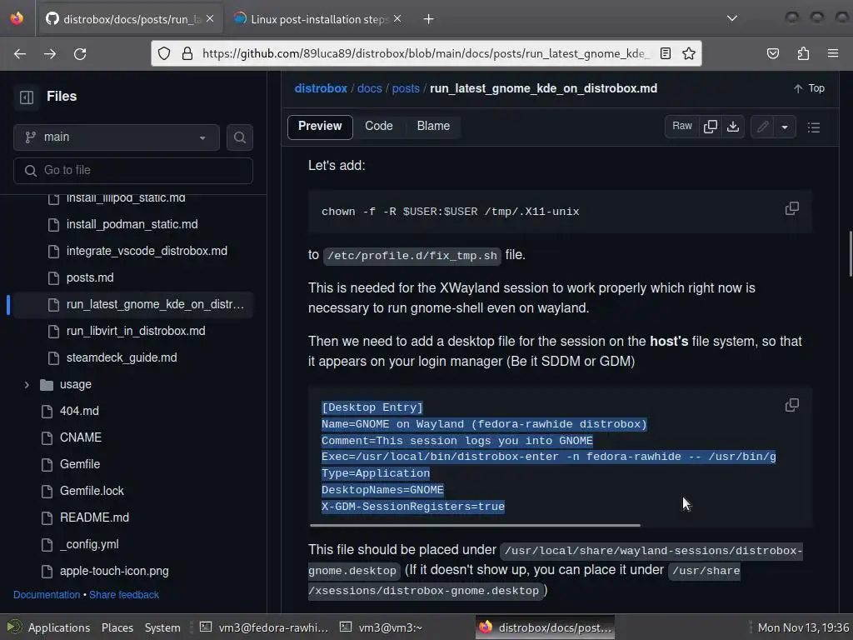
Task: Open the Applications menu in the panel
Action: tap(59, 627)
